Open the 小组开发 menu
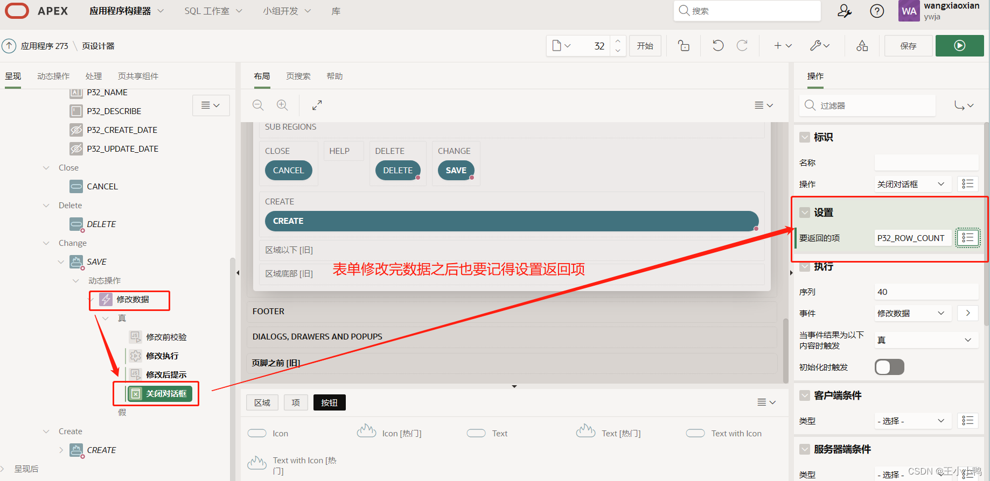Viewport: 990px width, 481px height. coord(287,11)
